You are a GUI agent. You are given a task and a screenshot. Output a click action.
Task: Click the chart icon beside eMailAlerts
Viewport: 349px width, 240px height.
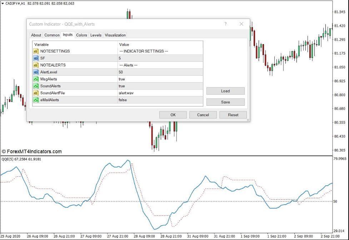coord(35,100)
